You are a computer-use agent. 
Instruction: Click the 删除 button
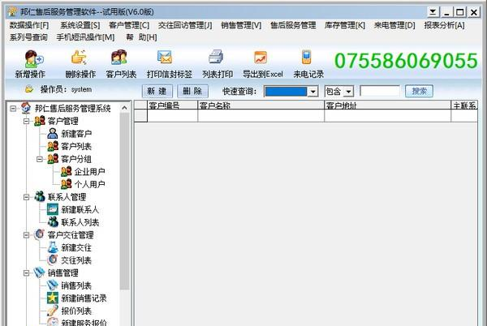[192, 91]
